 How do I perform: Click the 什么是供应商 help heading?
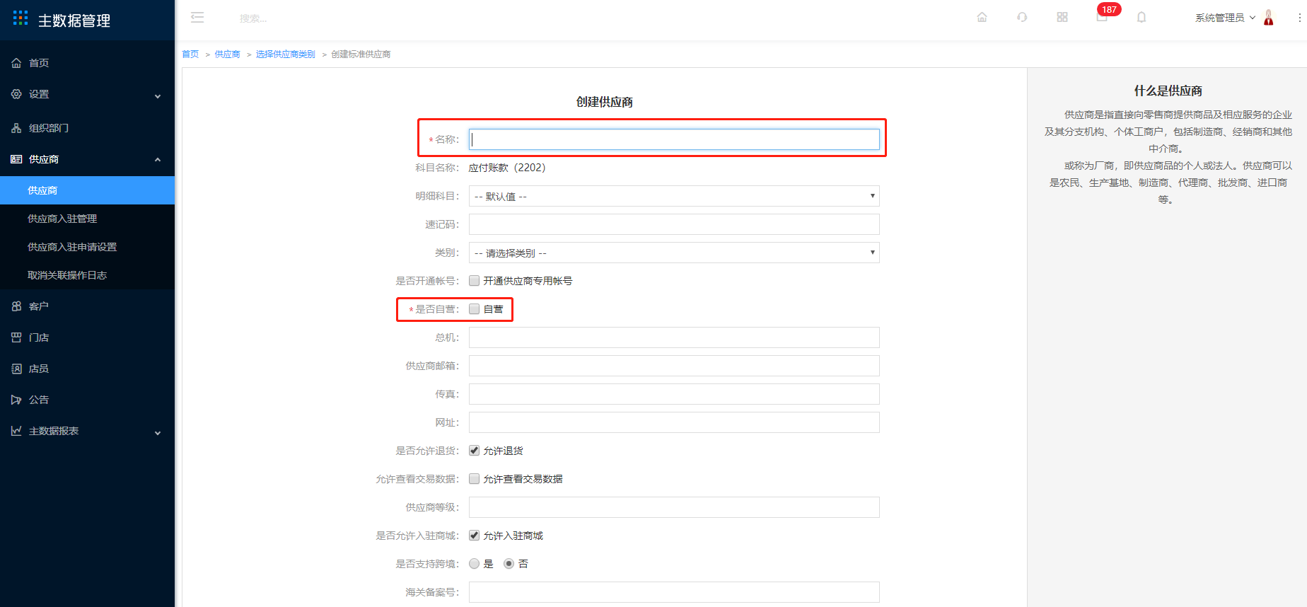tap(1168, 91)
